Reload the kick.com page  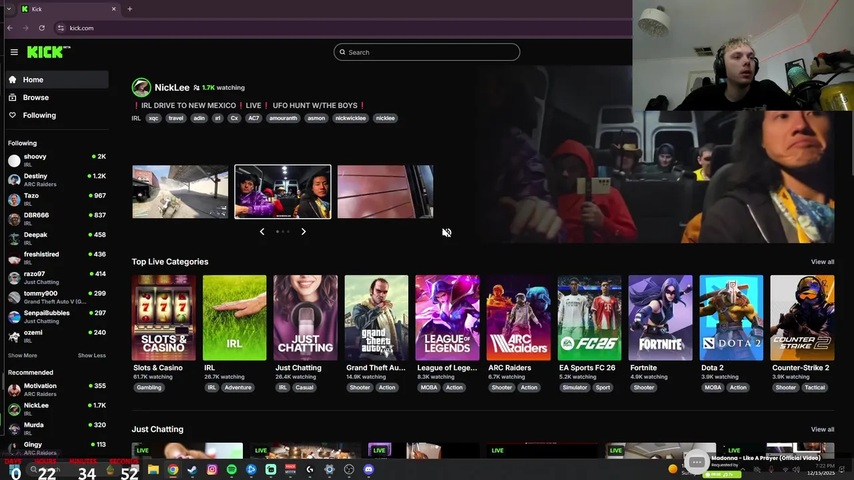[41, 28]
